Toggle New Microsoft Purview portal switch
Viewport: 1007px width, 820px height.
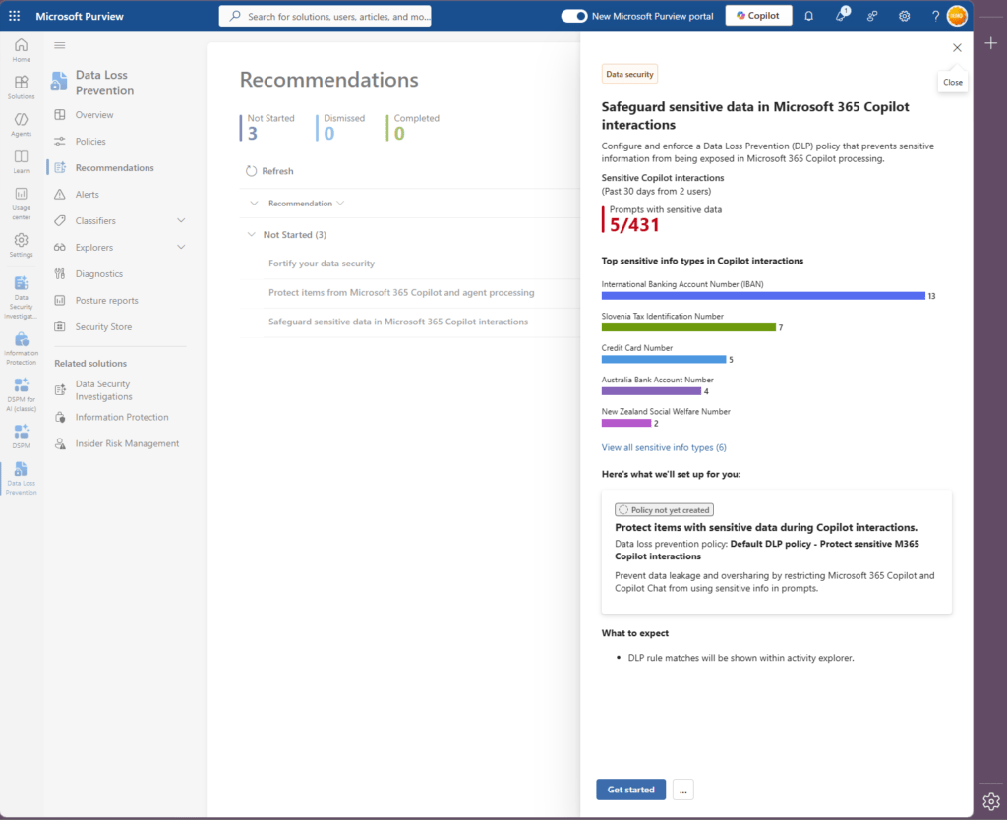point(573,16)
